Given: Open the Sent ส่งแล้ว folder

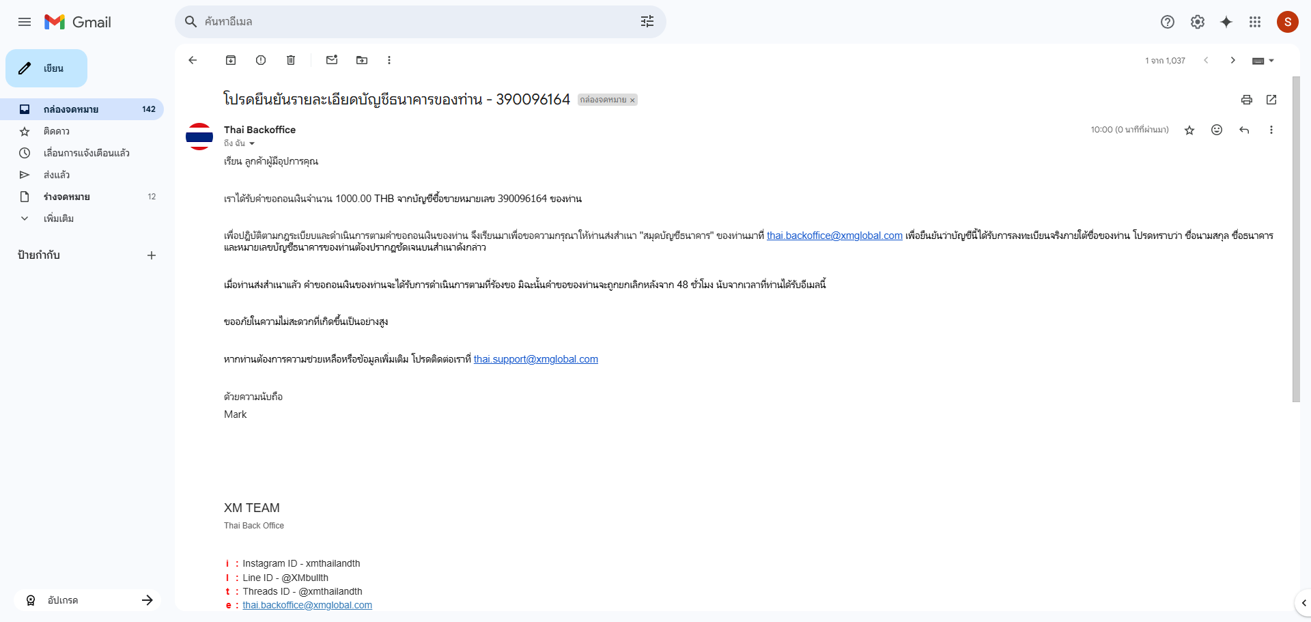Looking at the screenshot, I should (82, 175).
